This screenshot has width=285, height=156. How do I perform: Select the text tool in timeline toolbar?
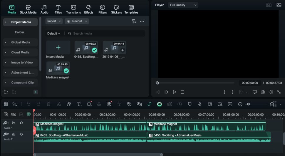click(x=79, y=104)
